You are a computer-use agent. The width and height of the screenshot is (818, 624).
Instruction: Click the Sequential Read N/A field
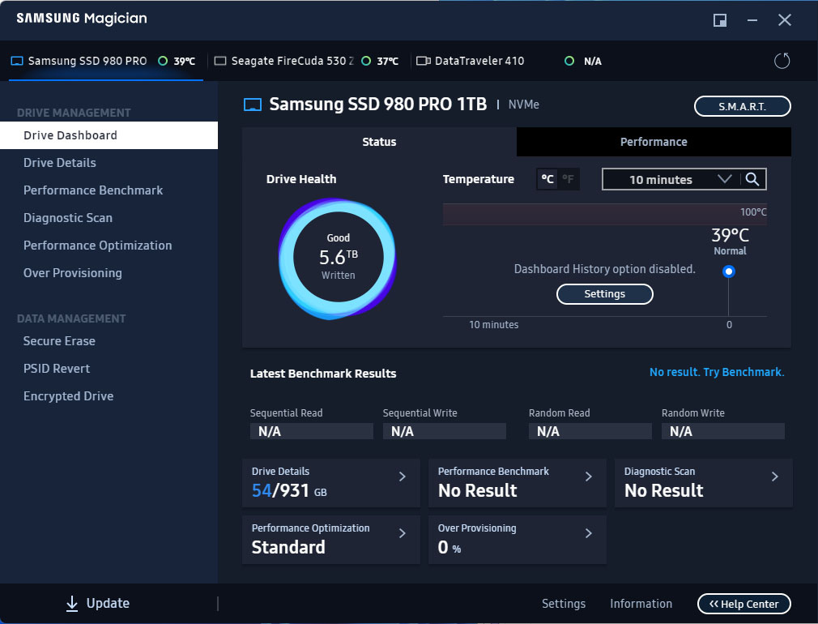[312, 431]
